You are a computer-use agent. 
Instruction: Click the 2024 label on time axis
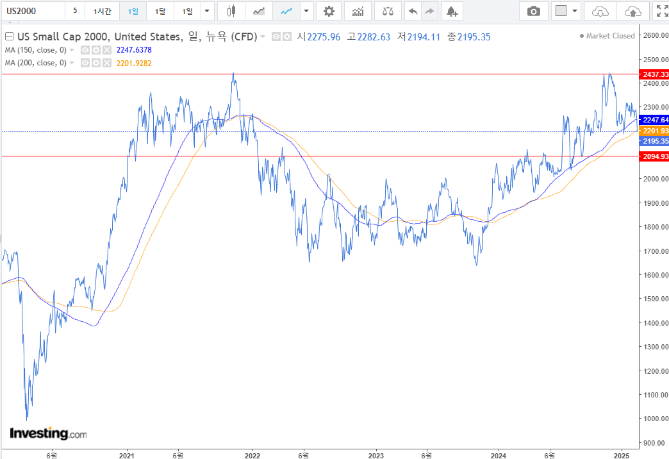click(x=499, y=456)
